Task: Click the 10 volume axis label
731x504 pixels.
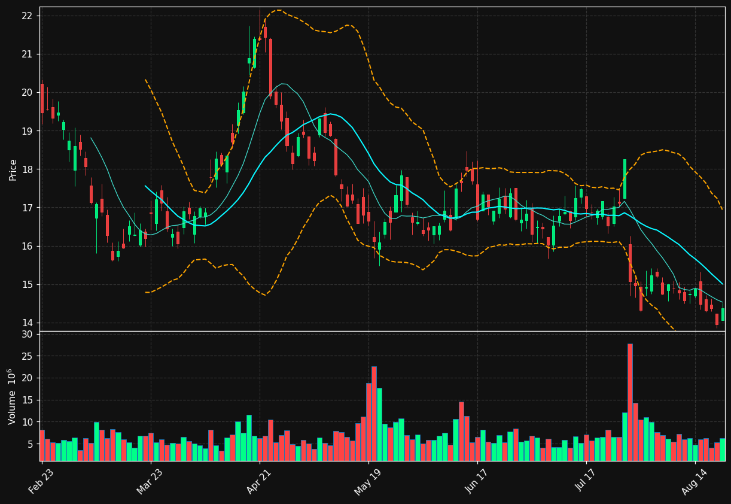Action: coord(27,423)
